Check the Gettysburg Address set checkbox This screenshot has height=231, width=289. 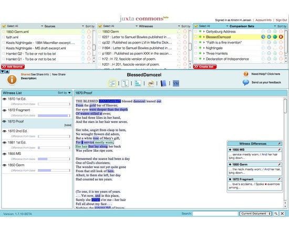[x=196, y=31]
